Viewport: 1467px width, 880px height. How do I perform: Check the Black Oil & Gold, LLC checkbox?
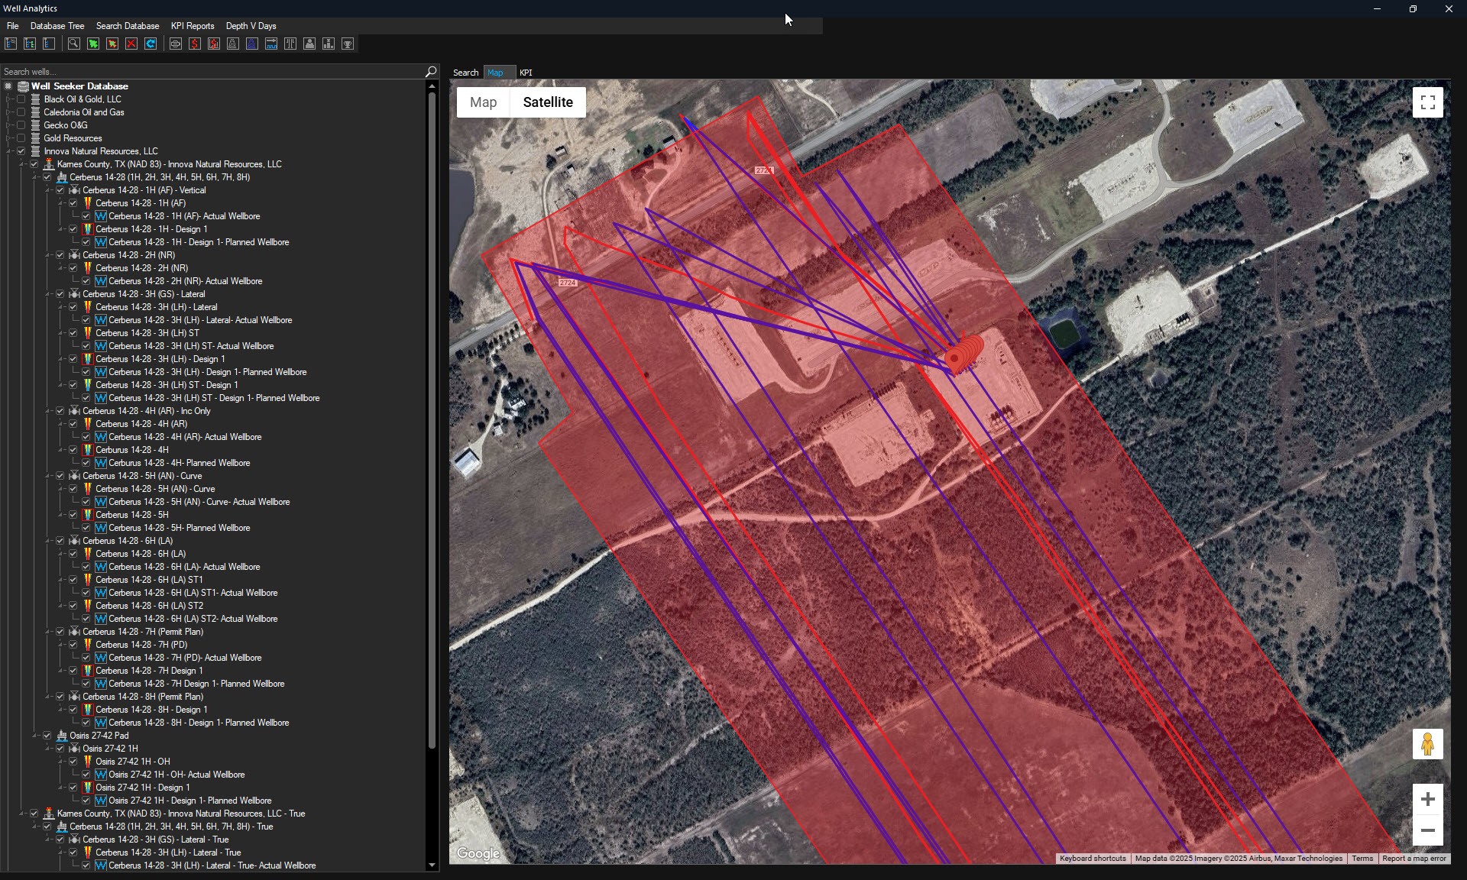[21, 99]
